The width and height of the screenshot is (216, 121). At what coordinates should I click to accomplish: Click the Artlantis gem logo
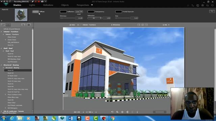coord(6,4)
